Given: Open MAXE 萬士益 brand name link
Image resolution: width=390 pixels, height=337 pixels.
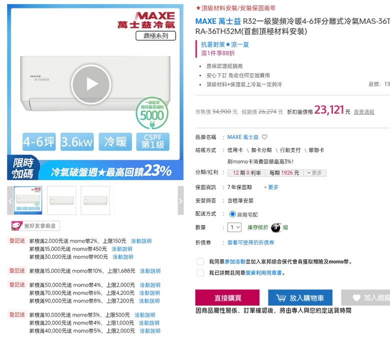Looking at the screenshot, I should (x=243, y=137).
